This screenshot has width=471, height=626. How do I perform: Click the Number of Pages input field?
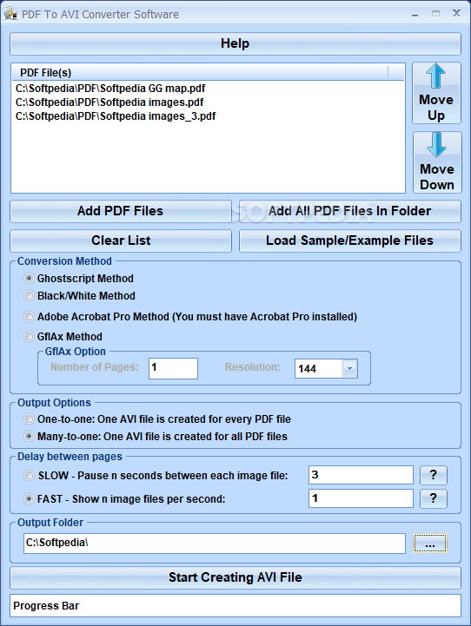(x=174, y=368)
